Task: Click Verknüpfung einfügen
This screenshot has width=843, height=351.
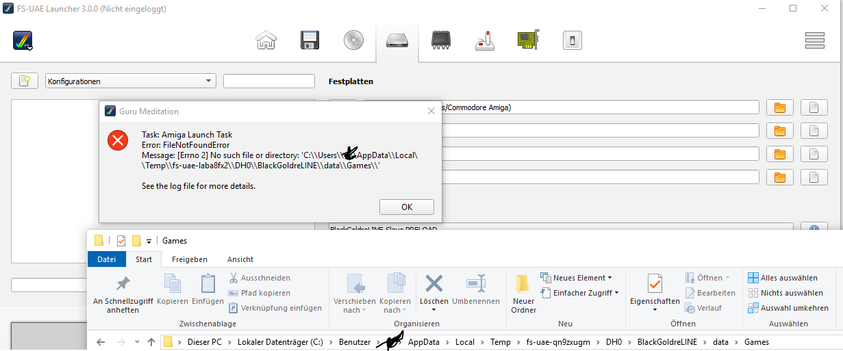Action: click(x=275, y=308)
